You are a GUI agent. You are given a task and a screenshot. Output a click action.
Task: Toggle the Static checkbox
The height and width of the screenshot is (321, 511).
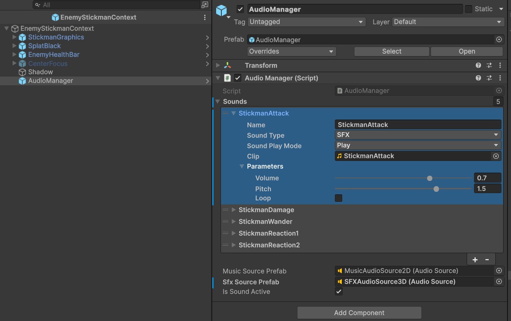[468, 9]
